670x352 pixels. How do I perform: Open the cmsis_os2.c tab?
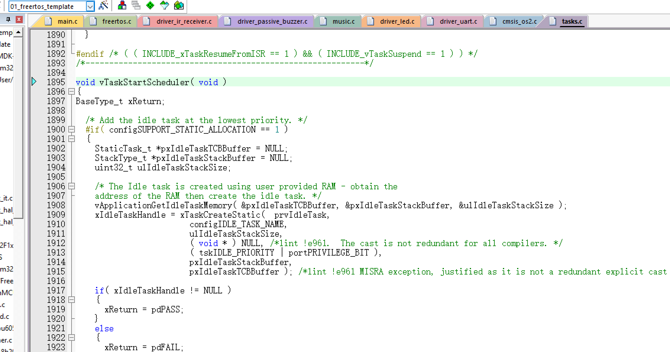(519, 21)
